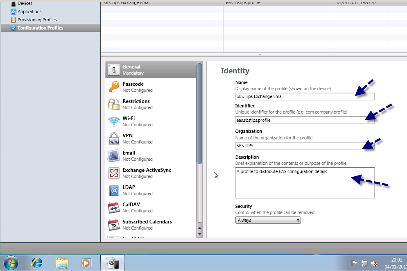Open the Security 'Always' dropdown

pos(268,220)
